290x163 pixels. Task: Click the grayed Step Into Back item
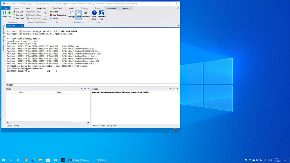pos(34,15)
